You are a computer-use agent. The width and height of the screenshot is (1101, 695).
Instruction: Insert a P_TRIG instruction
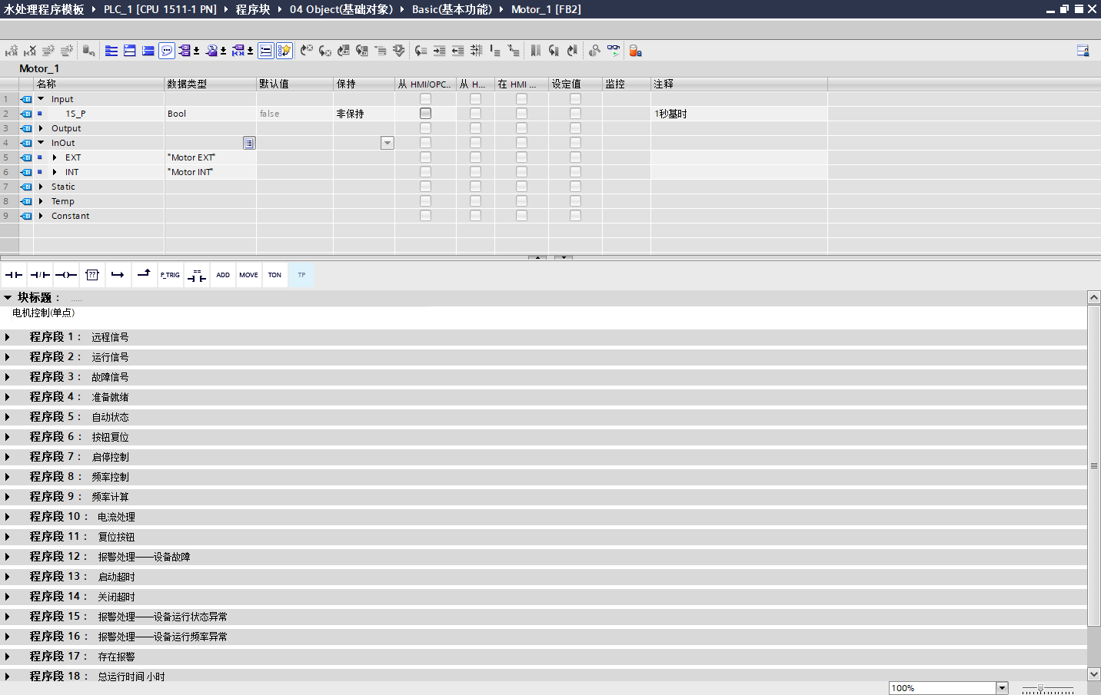pyautogui.click(x=170, y=274)
